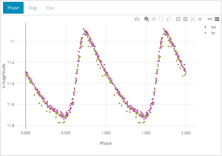Reset axes with the home icon
The image size is (222, 156).
coord(200,19)
